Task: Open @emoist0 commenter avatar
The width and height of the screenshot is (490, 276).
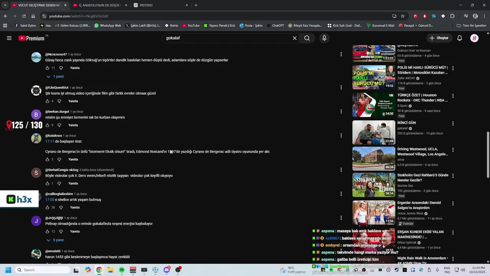Action: 36,254
